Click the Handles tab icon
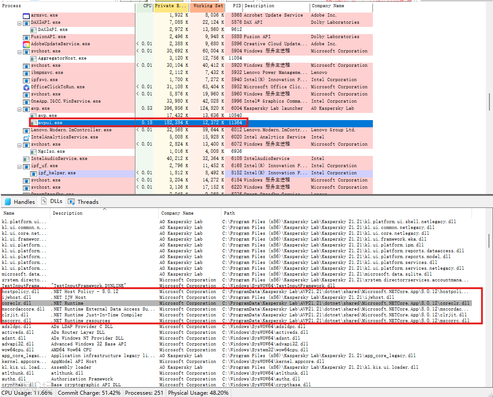Screen dimensions: 493x397 coord(8,202)
